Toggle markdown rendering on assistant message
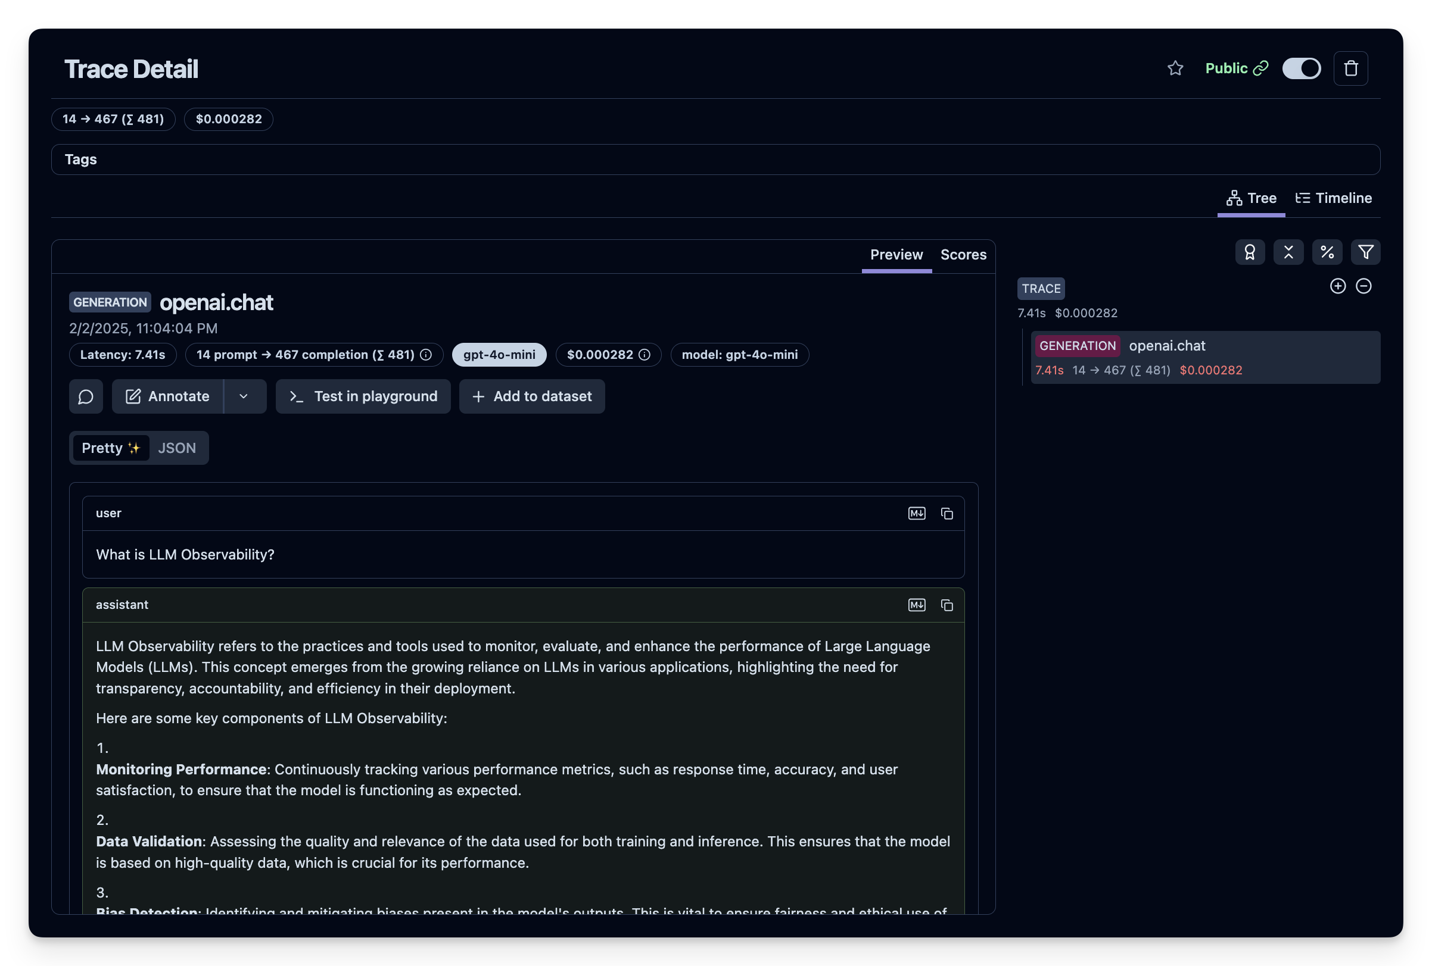Viewport: 1432px width, 966px height. click(916, 605)
